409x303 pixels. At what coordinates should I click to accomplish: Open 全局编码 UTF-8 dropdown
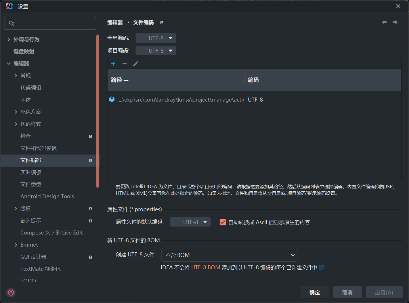click(156, 38)
